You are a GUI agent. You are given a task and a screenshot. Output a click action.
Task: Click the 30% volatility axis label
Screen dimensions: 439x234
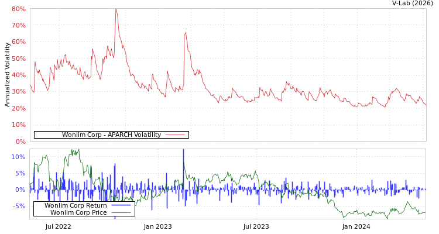tap(18, 92)
